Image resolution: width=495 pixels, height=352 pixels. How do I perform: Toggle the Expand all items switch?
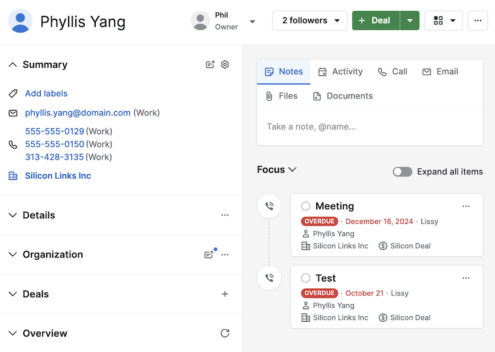coord(402,172)
